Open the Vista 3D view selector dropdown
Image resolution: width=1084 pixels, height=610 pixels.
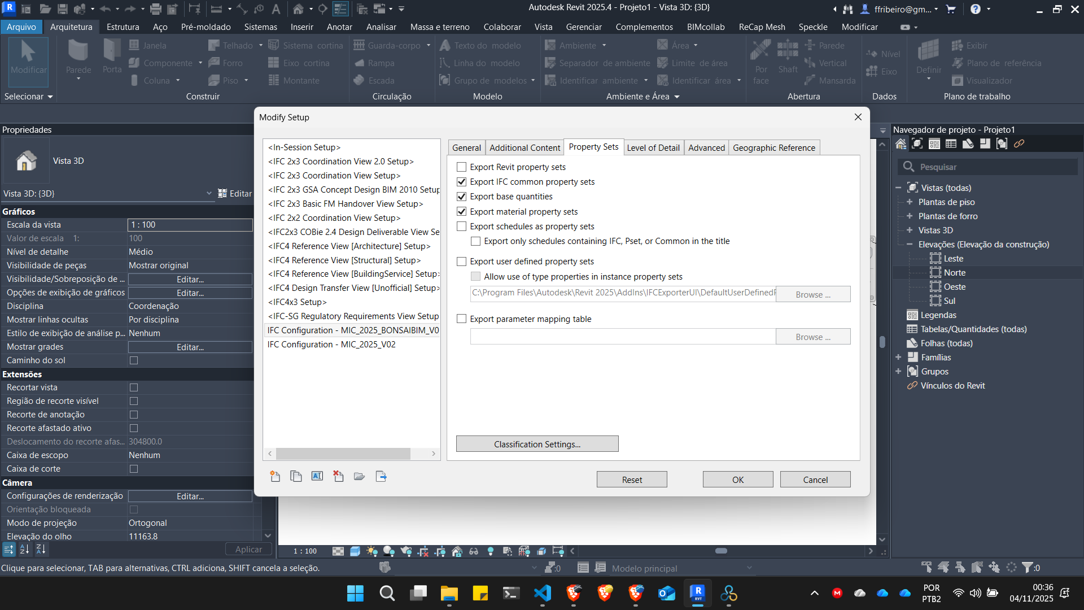tap(209, 194)
